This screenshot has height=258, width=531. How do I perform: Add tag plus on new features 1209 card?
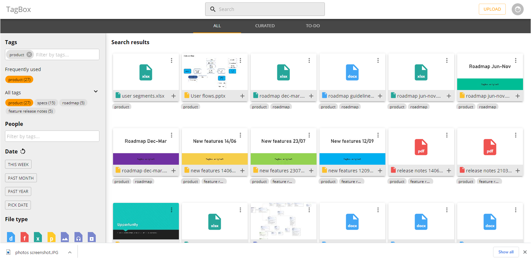coord(380,171)
